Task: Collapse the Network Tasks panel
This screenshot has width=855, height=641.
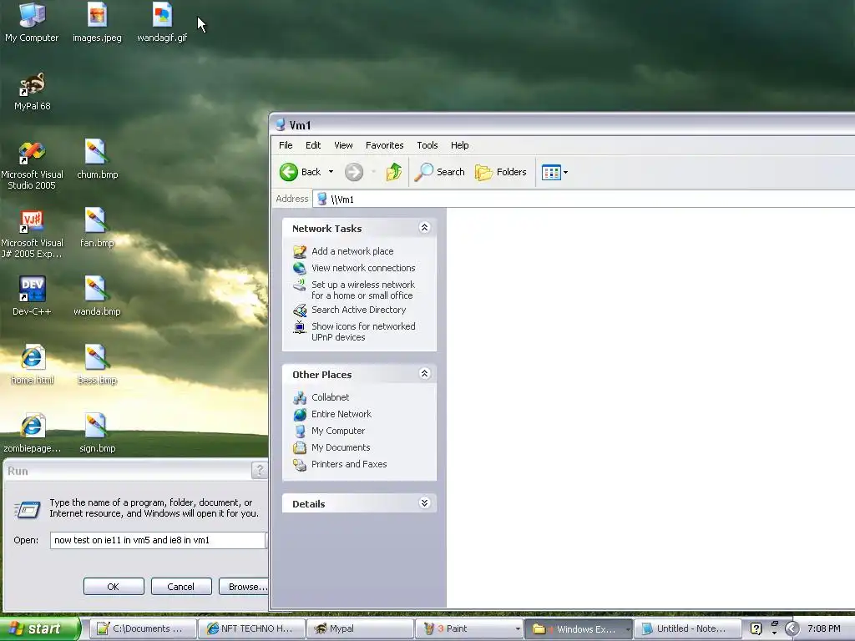Action: pos(425,228)
